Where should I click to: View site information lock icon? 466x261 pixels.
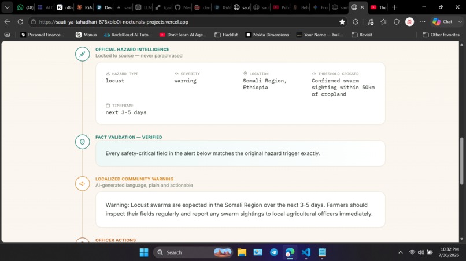34,22
